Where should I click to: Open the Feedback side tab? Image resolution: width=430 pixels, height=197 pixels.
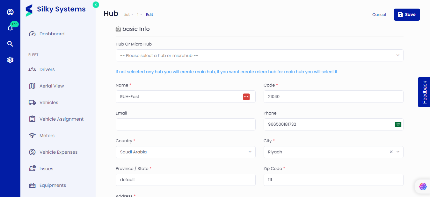click(424, 92)
